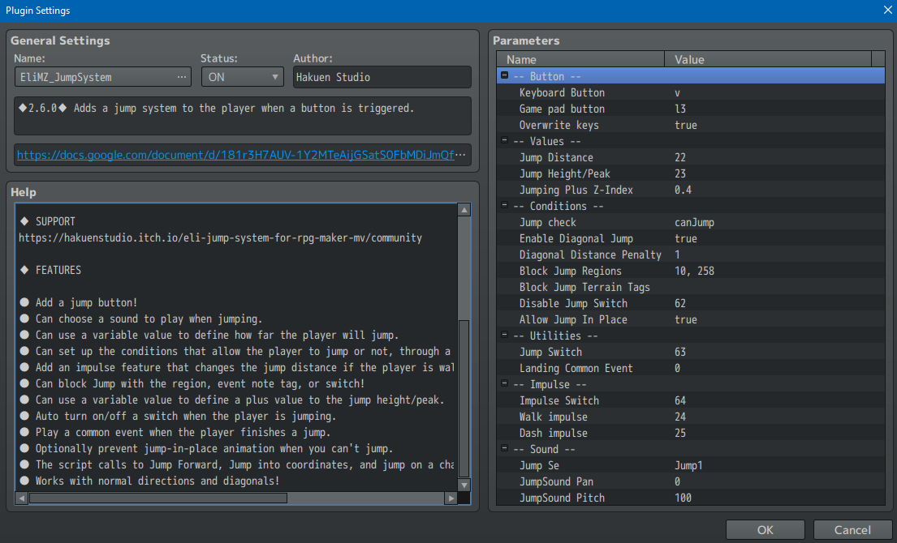This screenshot has height=543, width=897.
Task: Close the Plugin Settings window
Action: pyautogui.click(x=887, y=10)
